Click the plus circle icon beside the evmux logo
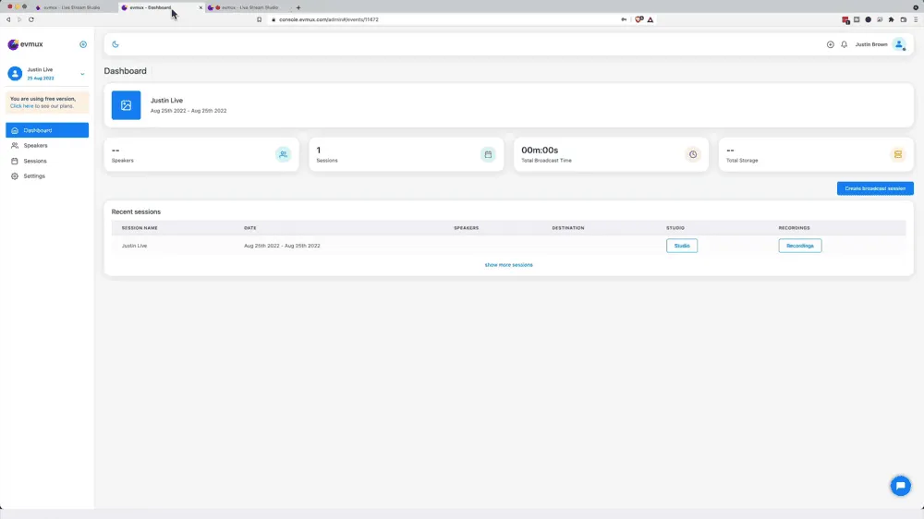 [x=83, y=44]
